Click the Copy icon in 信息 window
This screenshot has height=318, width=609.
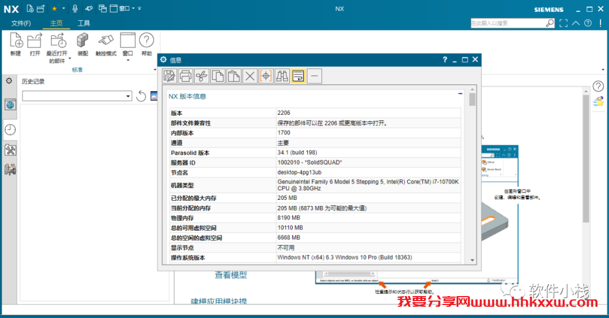[x=218, y=76]
